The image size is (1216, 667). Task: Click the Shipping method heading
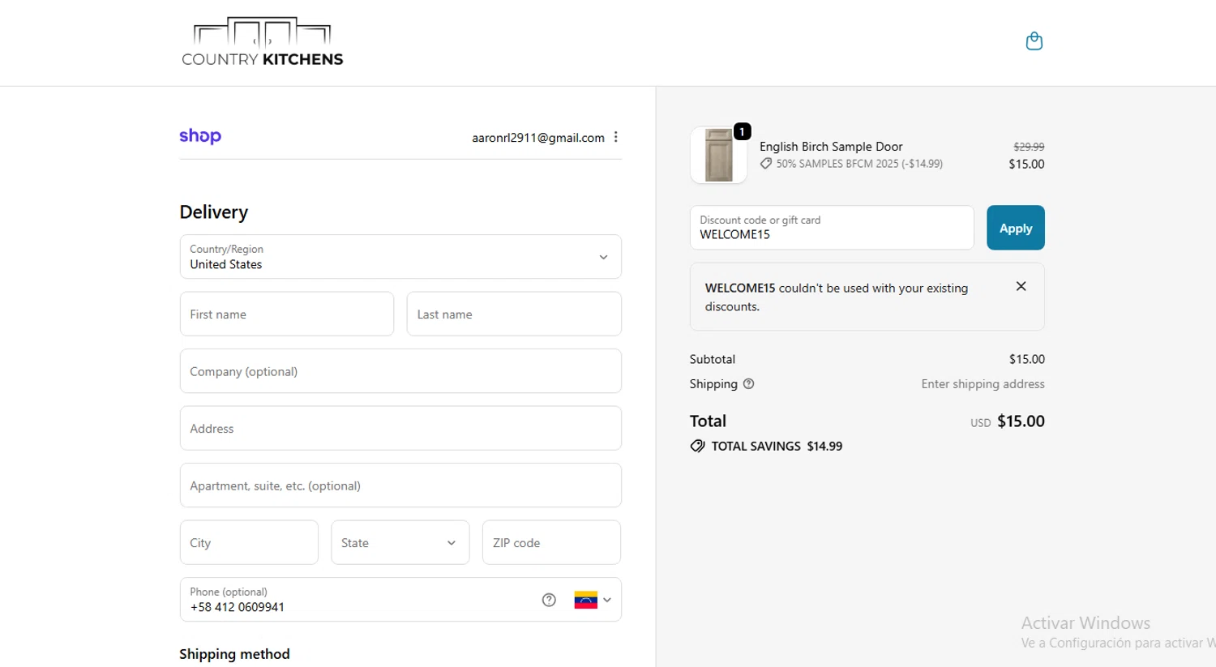[234, 654]
